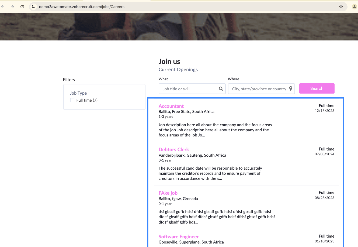Enable the Full time filter checkbox
Screen dimensions: 358x247
72,100
